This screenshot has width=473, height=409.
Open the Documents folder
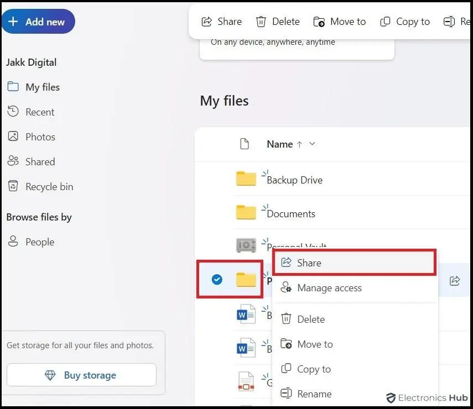coord(291,214)
